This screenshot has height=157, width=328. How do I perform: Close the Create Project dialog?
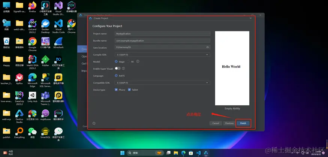pos(251,18)
